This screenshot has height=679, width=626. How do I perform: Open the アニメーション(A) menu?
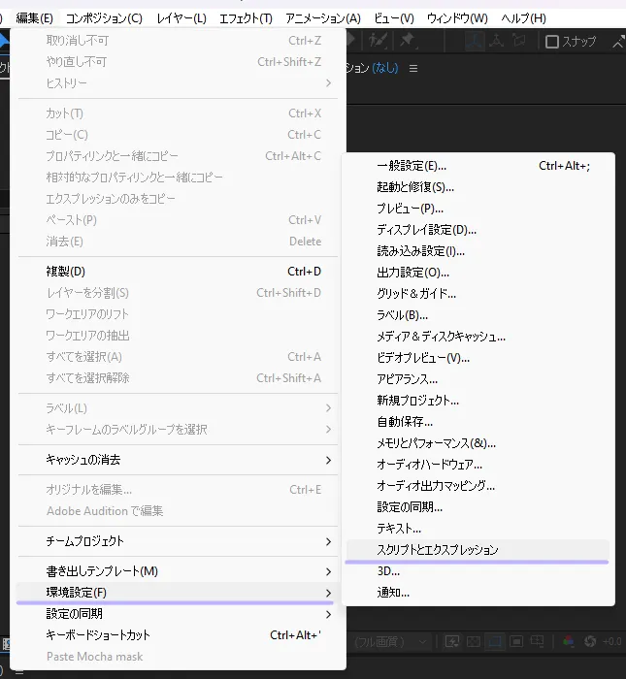coord(323,18)
